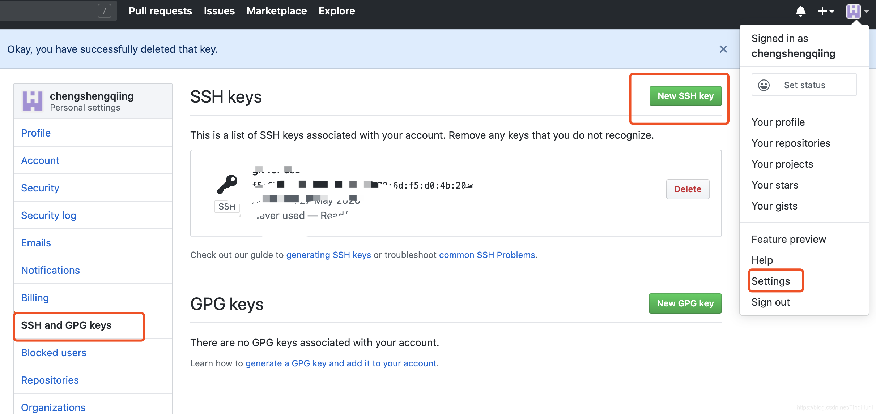Click the notifications bell icon
This screenshot has width=876, height=414.
pyautogui.click(x=800, y=11)
